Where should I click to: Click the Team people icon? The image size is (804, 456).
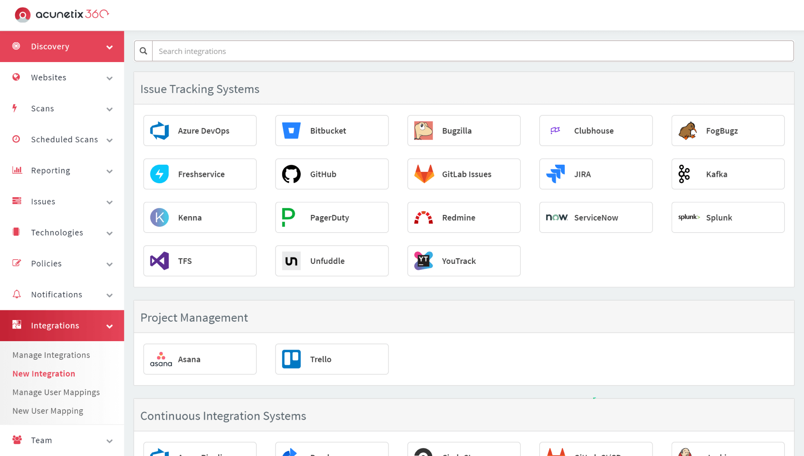click(x=17, y=440)
